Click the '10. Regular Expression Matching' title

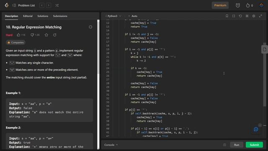pos(33,27)
